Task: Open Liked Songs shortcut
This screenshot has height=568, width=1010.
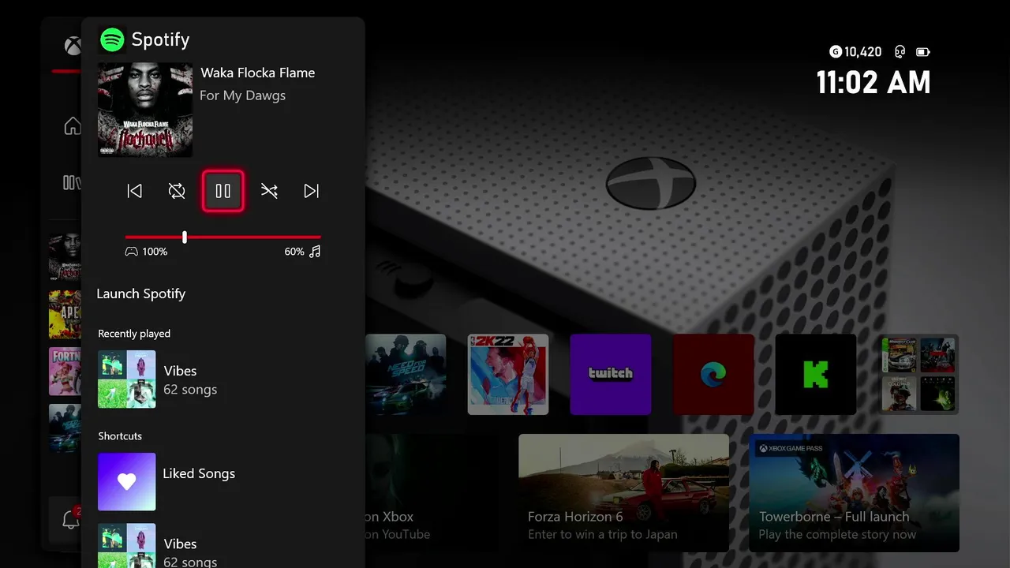Action: point(223,481)
